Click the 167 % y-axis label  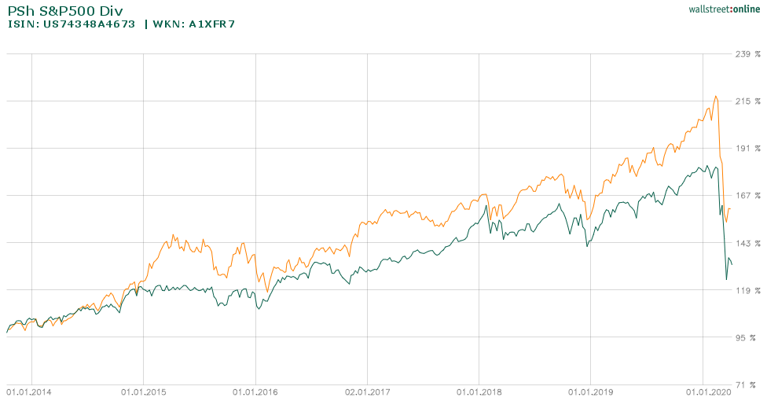(747, 196)
